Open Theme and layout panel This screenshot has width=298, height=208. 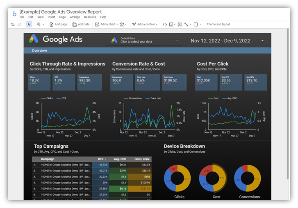(x=218, y=25)
